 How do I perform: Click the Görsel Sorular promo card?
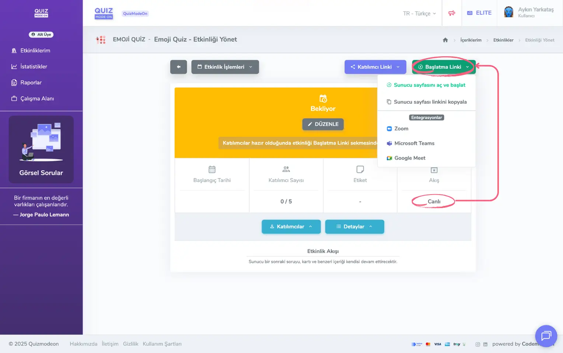tap(41, 149)
